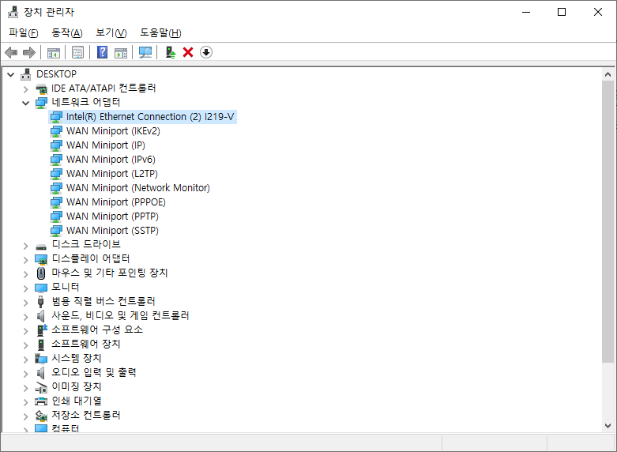617x452 pixels.
Task: Click the Forward arrow toolbar icon
Action: pos(29,52)
